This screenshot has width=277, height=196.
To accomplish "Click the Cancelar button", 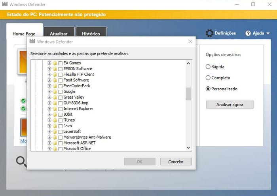I will (176, 162).
